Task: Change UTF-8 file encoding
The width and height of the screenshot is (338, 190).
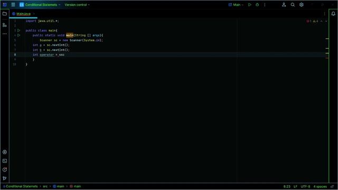Action: [305, 186]
